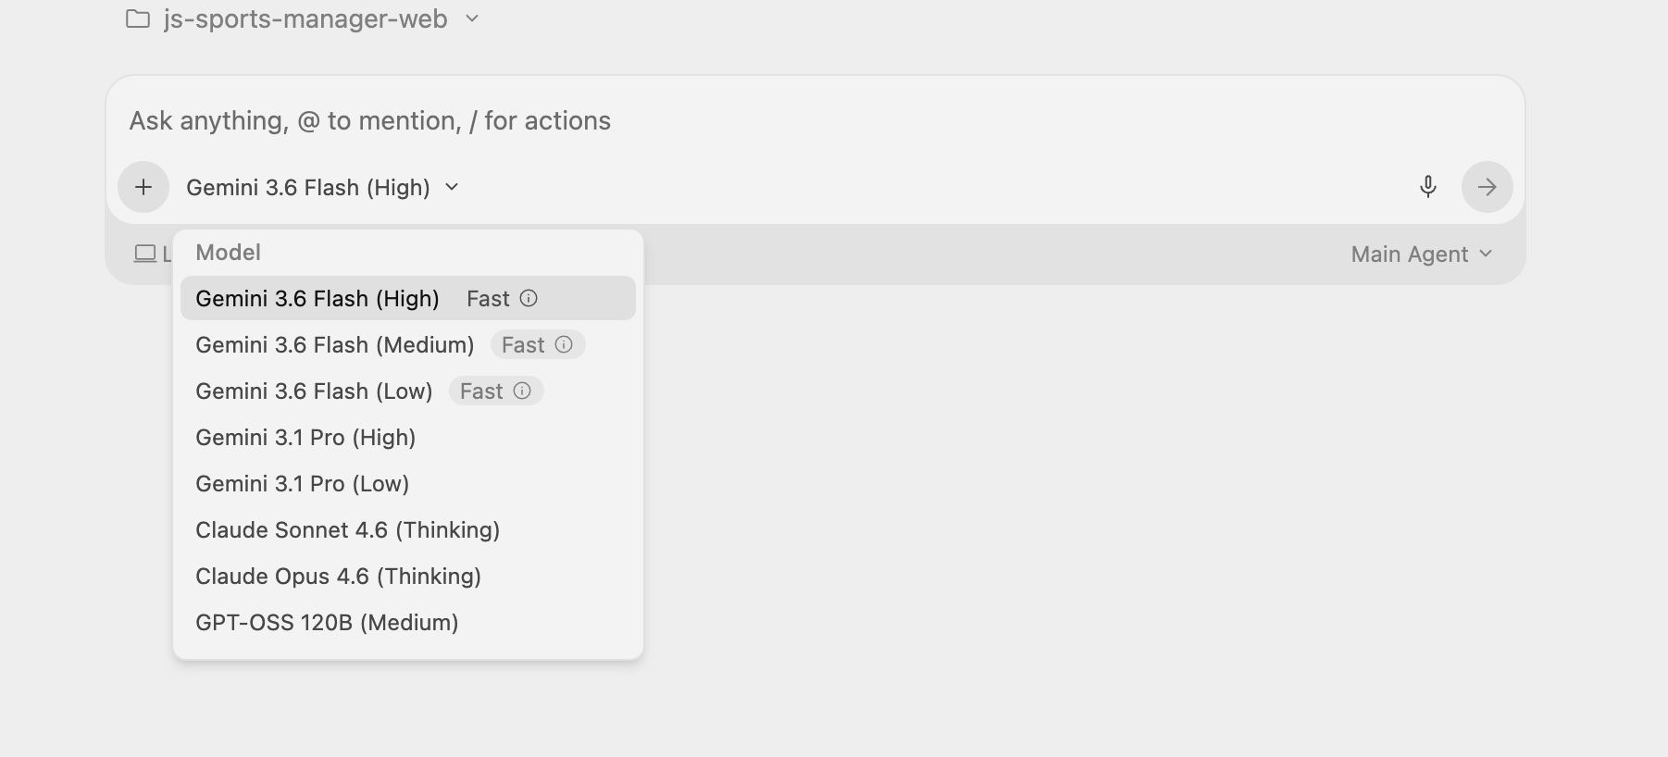
Task: Open info icon for Gemini 3.6 Flash (High)
Action: click(x=529, y=298)
